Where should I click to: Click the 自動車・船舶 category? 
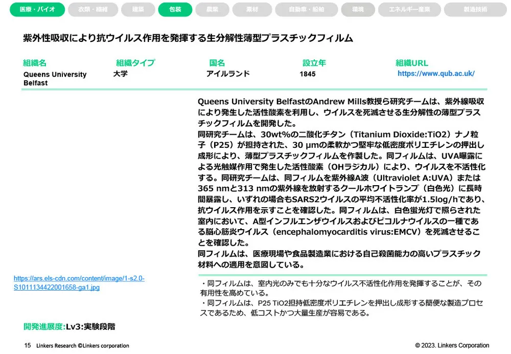(x=307, y=9)
